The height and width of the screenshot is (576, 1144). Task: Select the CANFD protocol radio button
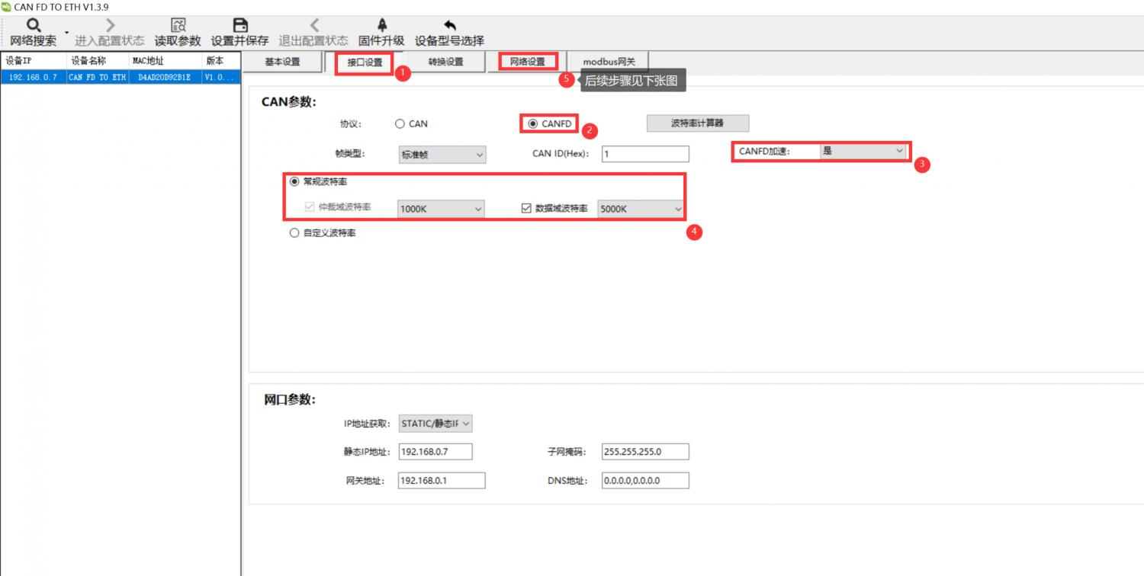pyautogui.click(x=532, y=123)
